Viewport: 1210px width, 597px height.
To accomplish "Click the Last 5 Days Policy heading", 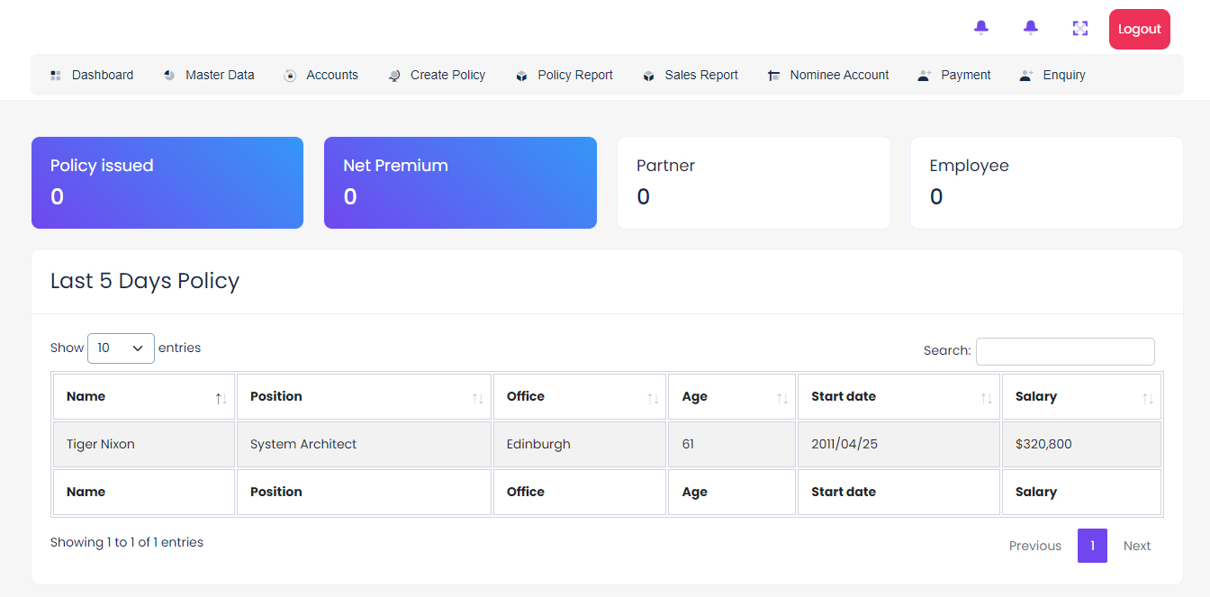I will (x=145, y=281).
